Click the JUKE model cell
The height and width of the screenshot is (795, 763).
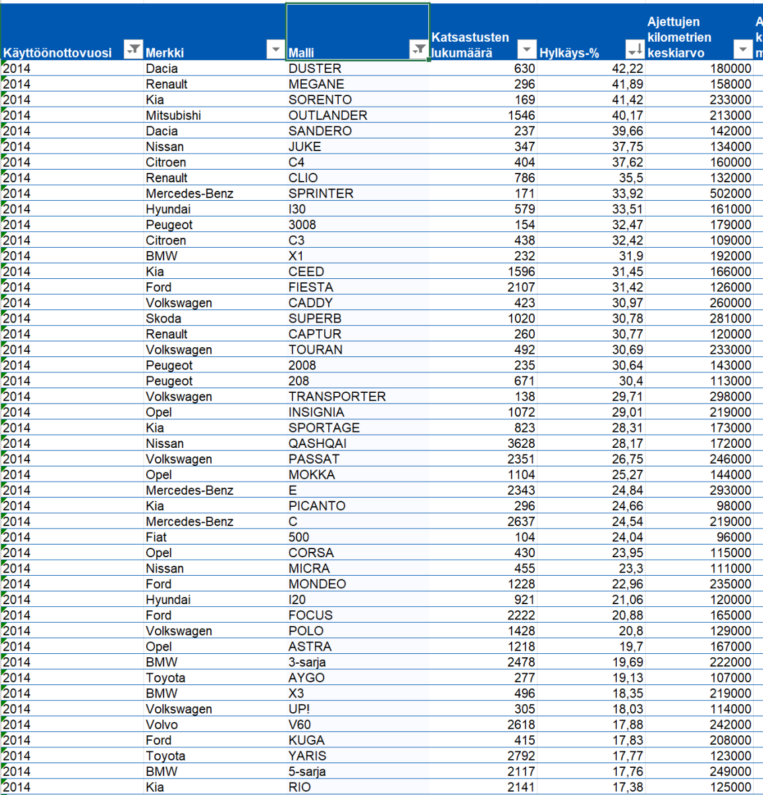coord(357,146)
